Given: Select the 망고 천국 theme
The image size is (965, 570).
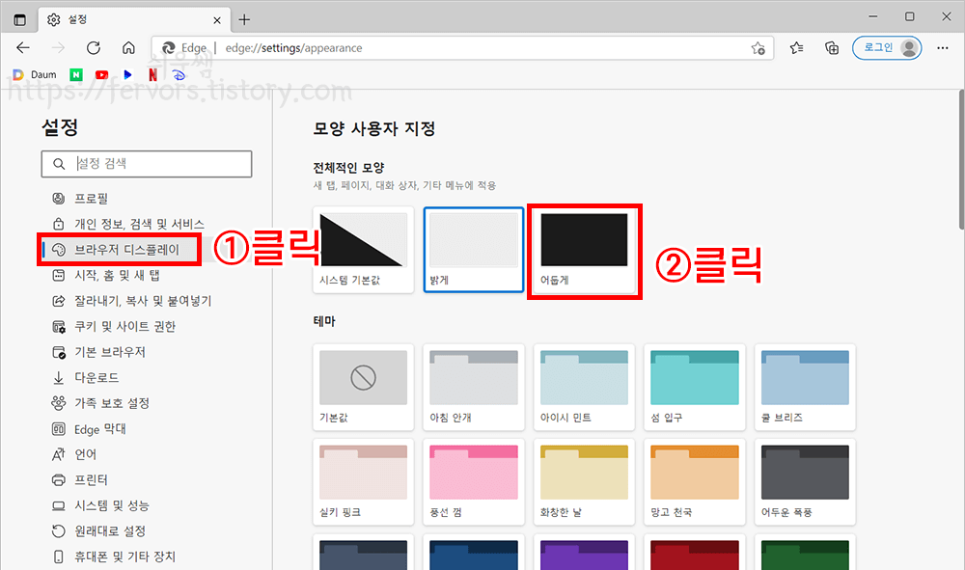Looking at the screenshot, I should coord(695,482).
